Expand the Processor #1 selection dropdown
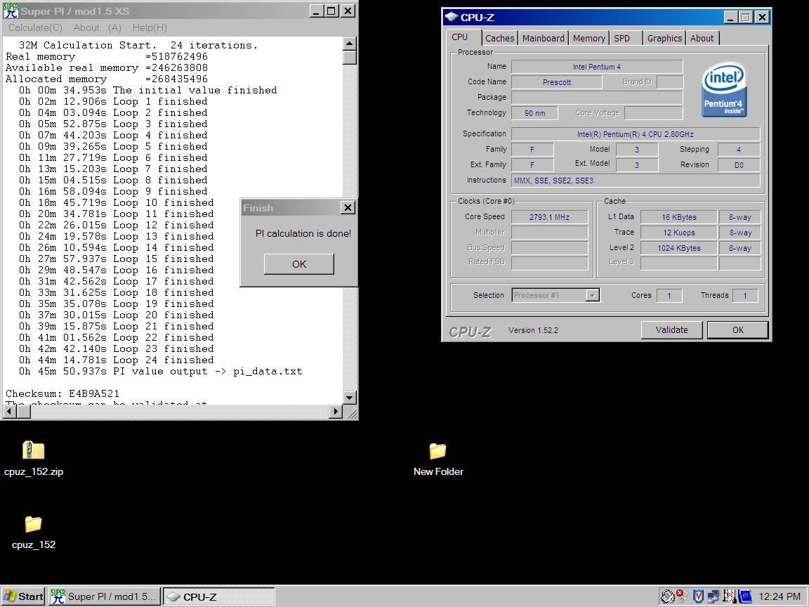The image size is (809, 607). tap(592, 295)
